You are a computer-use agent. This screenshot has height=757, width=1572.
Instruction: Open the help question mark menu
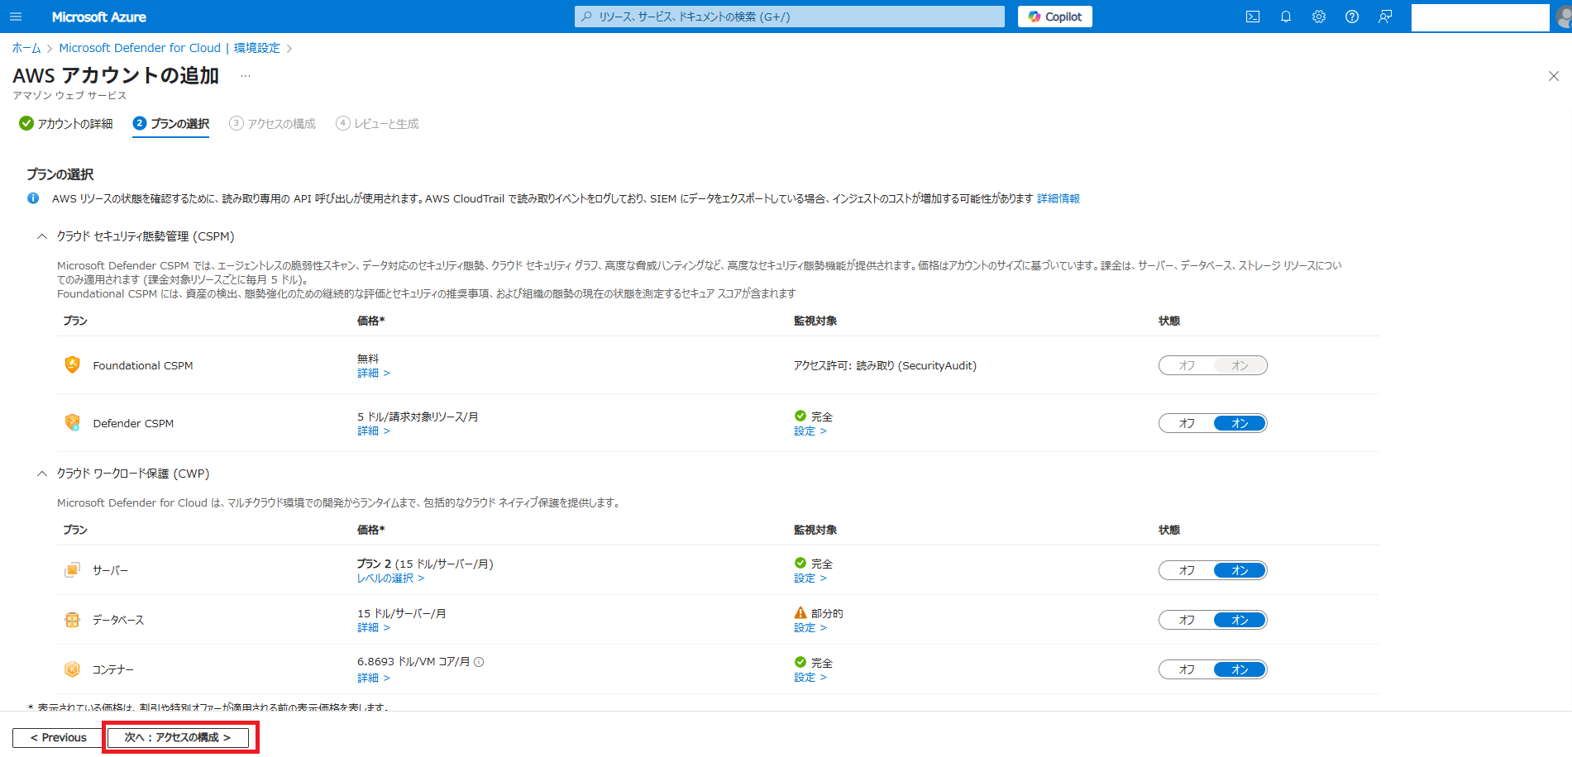point(1352,17)
